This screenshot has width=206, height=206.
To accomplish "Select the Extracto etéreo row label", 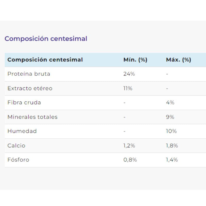I will (30, 88).
